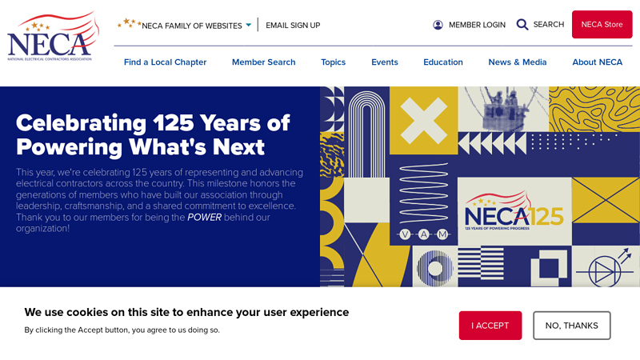Click the NECA125 anniversary banner logo
Image resolution: width=640 pixels, height=360 pixels.
[x=514, y=211]
